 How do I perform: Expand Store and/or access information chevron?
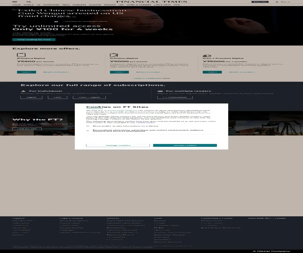click(88, 126)
